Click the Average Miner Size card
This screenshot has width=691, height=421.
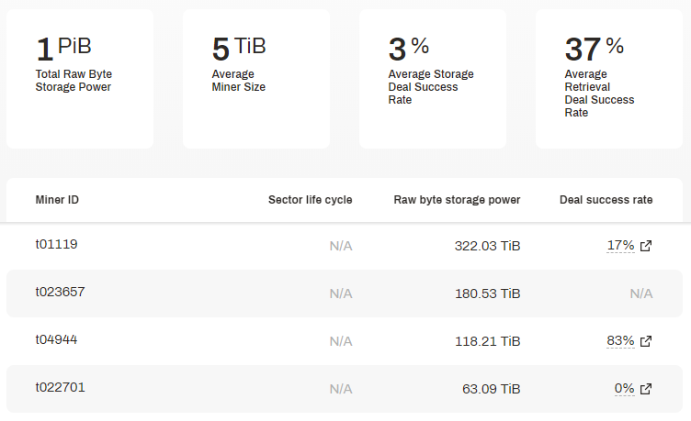[256, 79]
